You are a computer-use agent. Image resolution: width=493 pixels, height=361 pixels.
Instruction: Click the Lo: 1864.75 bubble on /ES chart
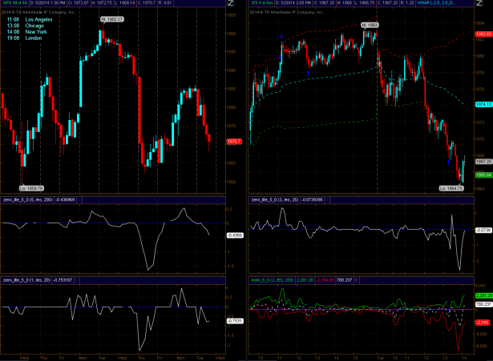click(451, 188)
